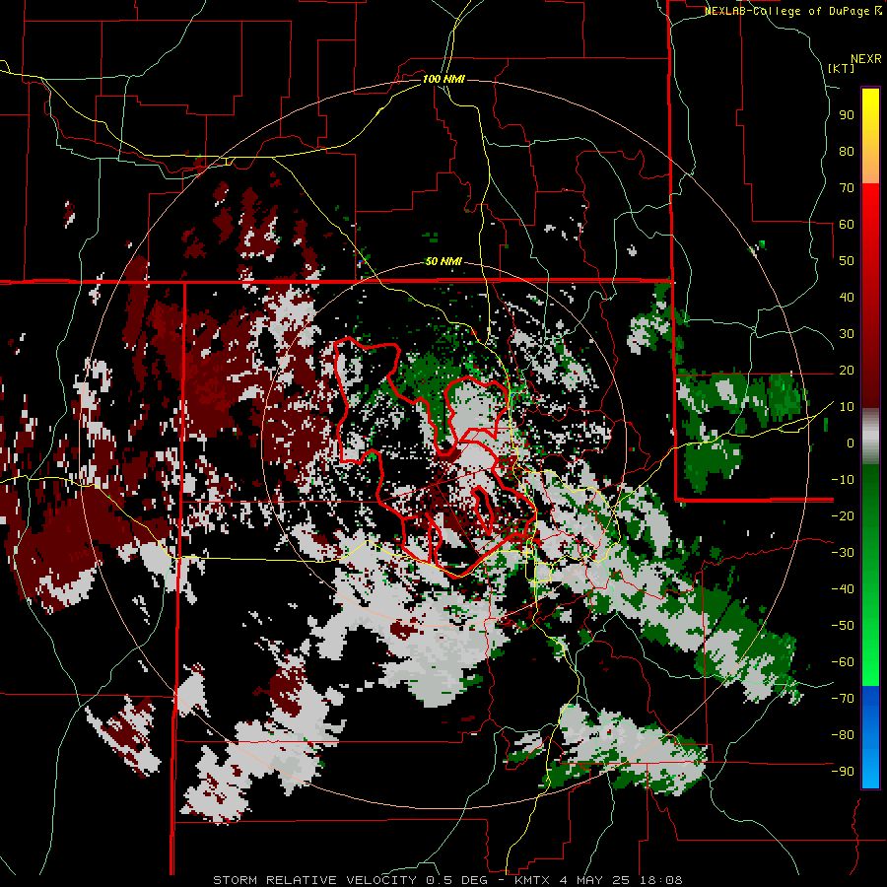Click the 90 value on velocity scale
Screen dimensions: 887x887
coord(847,115)
